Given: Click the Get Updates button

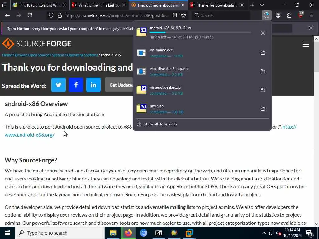Looking at the screenshot, I should click(119, 85).
